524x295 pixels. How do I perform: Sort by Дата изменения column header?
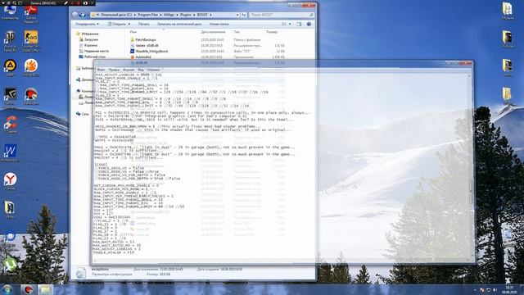(x=213, y=32)
